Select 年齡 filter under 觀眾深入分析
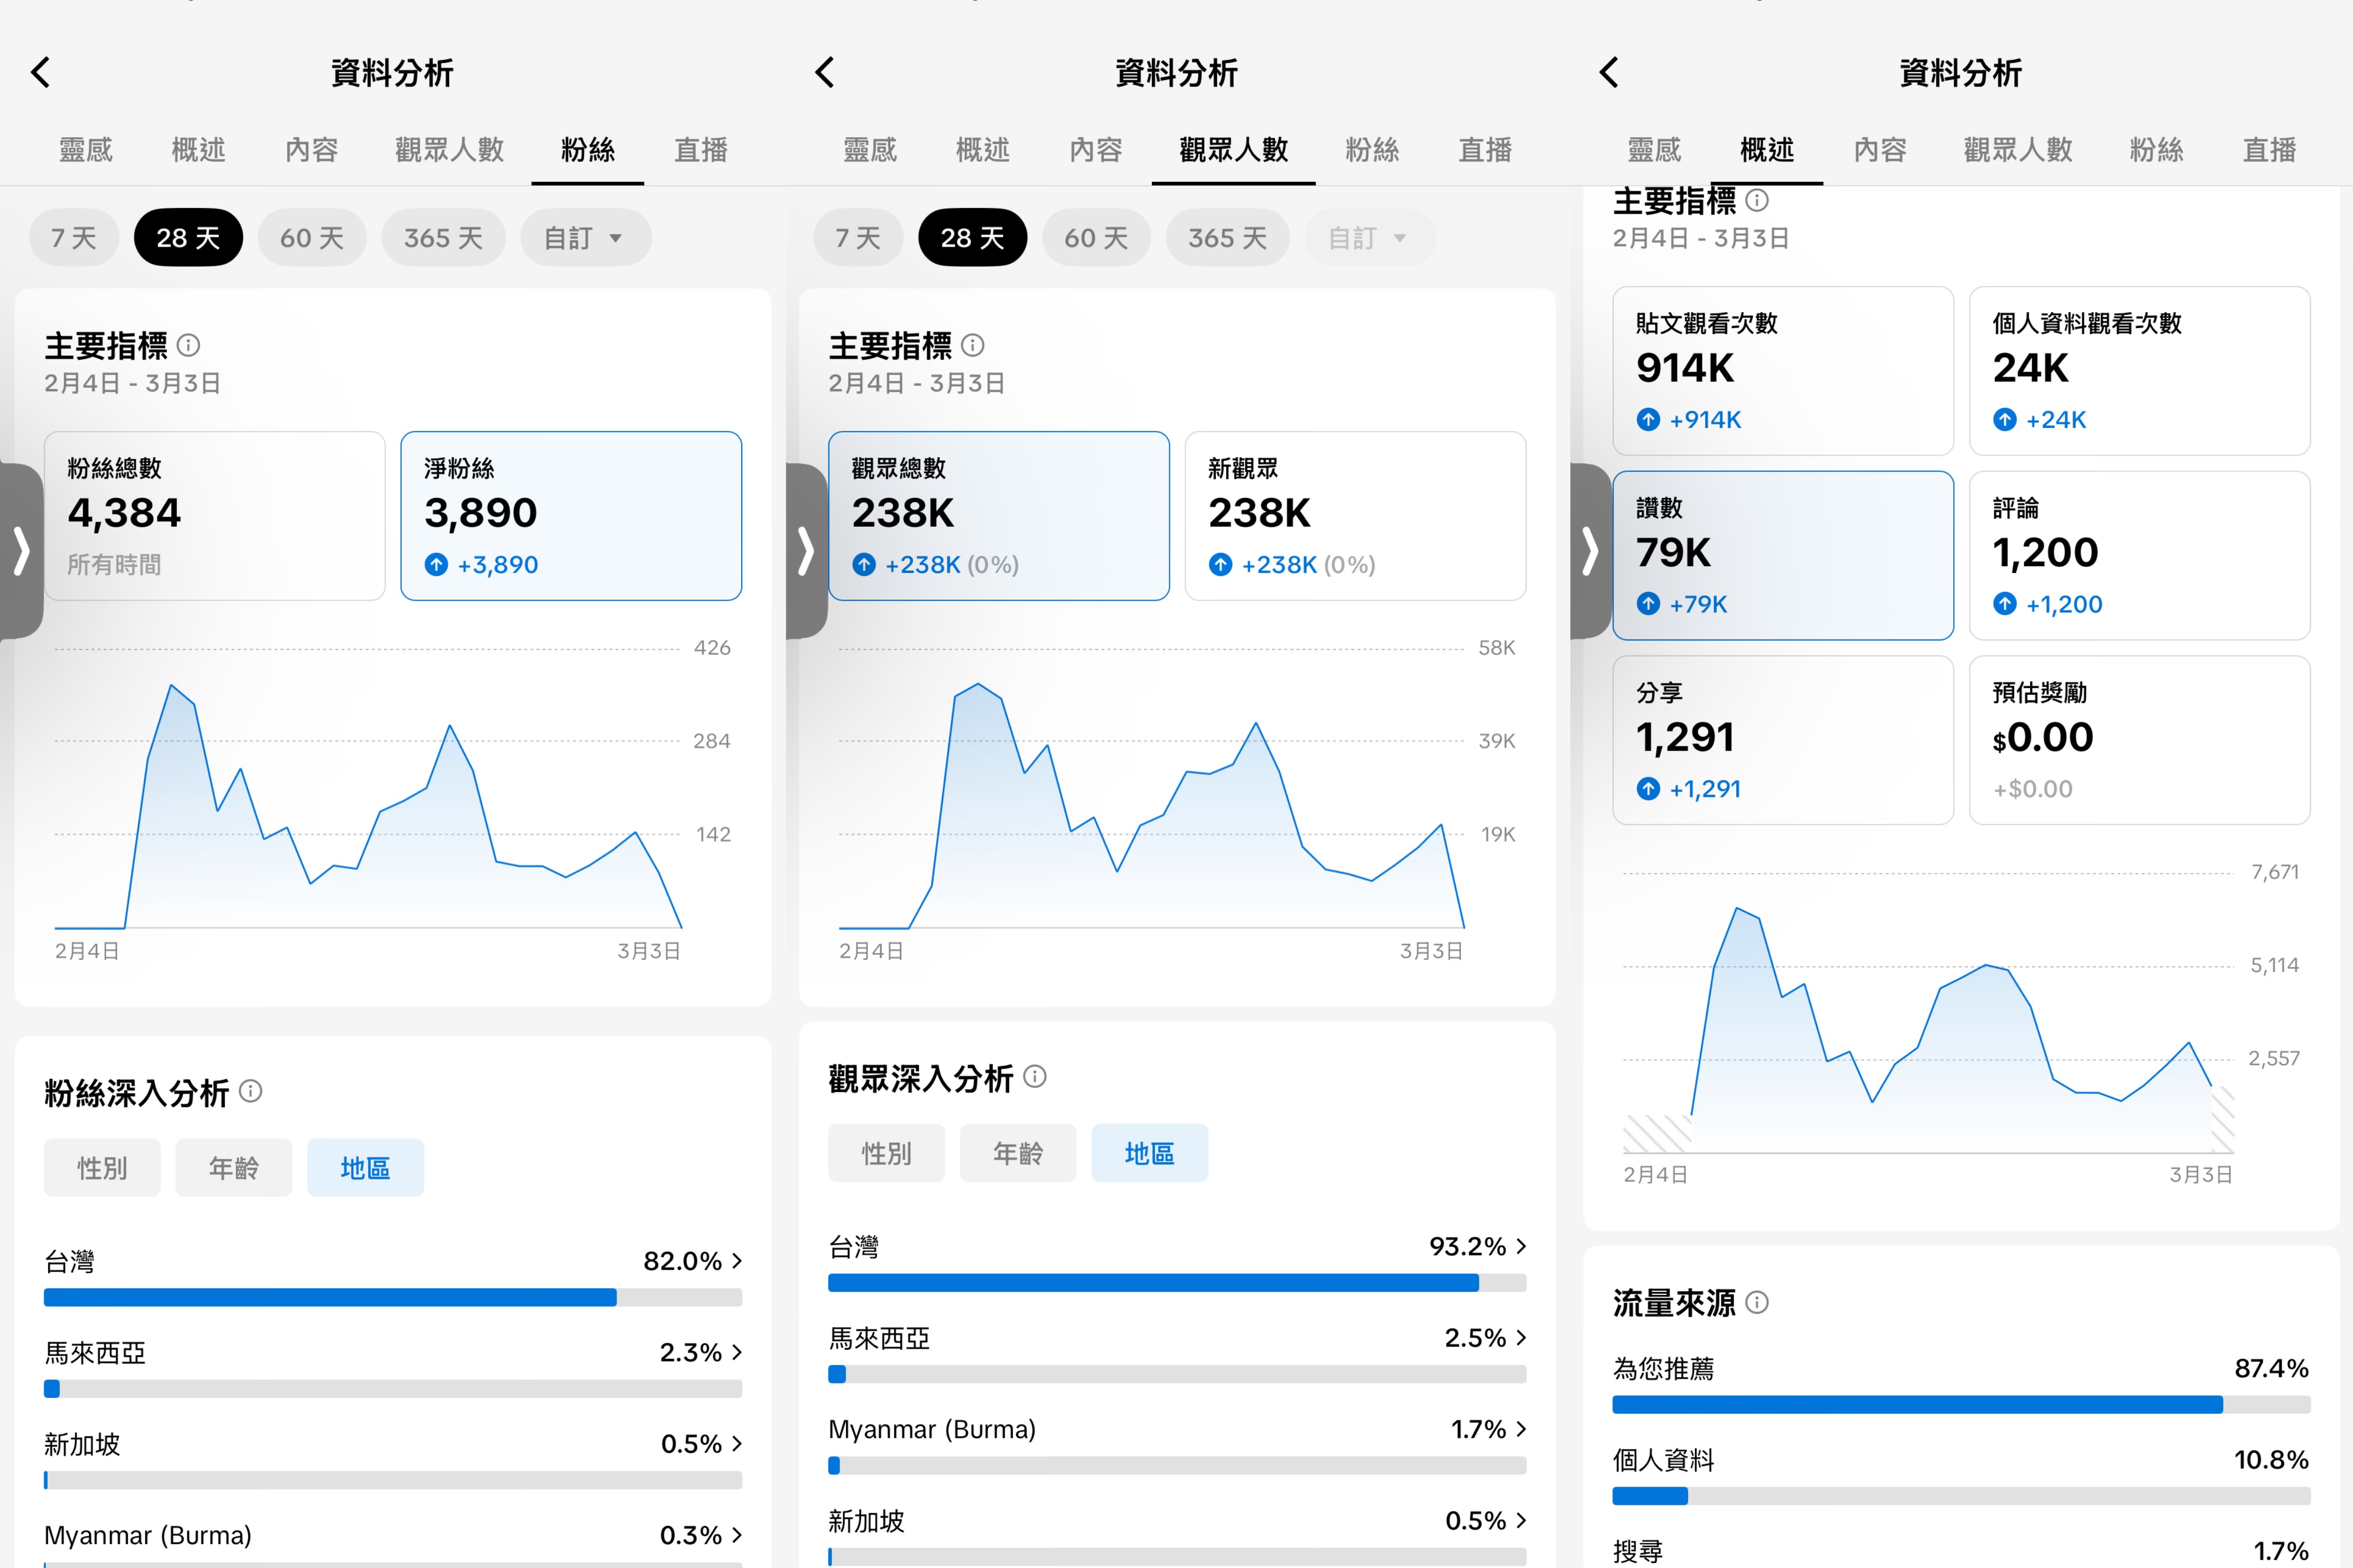2353x1568 pixels. [1018, 1153]
